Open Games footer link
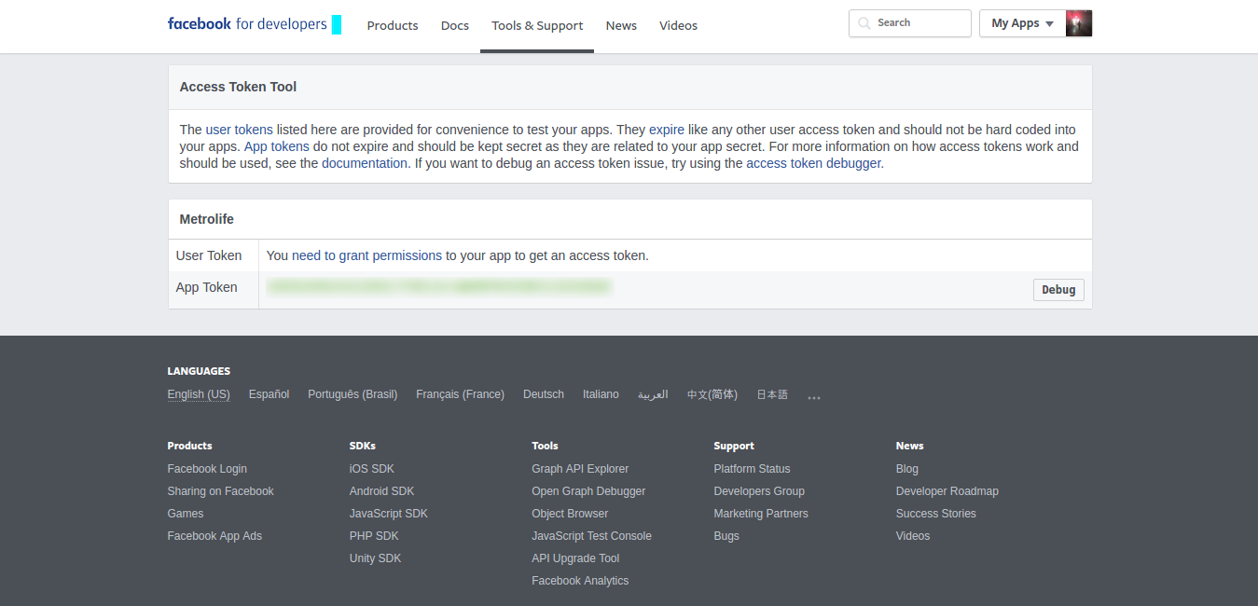The image size is (1258, 606). coord(186,514)
